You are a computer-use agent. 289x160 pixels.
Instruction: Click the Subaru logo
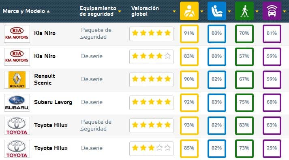(17, 103)
